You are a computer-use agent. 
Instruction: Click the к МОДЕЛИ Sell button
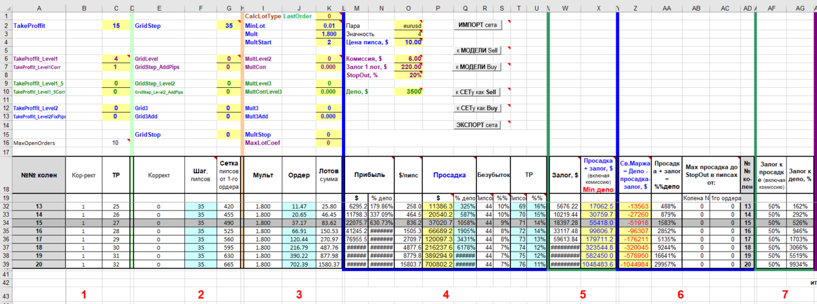(x=477, y=50)
